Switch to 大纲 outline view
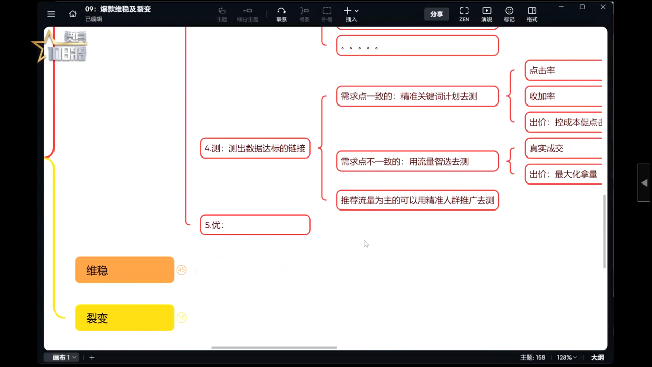This screenshot has width=652, height=367. (x=597, y=357)
